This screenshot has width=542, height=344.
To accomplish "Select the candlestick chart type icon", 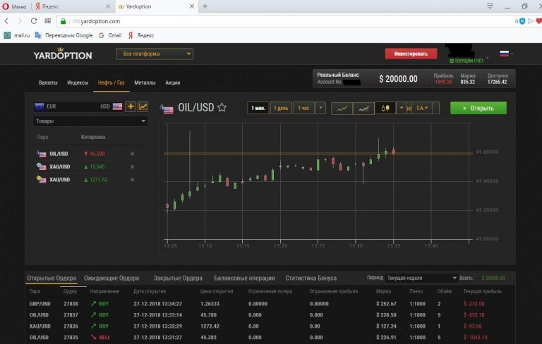I will pos(385,109).
